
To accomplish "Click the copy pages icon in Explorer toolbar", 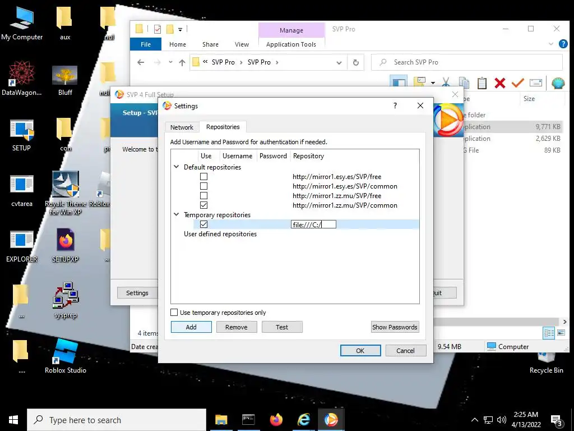I will 464,83.
